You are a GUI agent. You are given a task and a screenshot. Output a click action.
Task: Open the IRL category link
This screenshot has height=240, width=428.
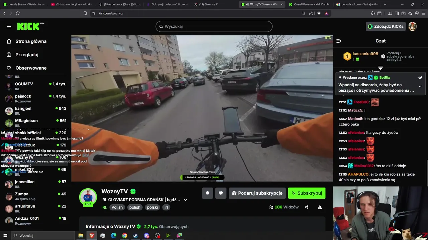pos(104,207)
